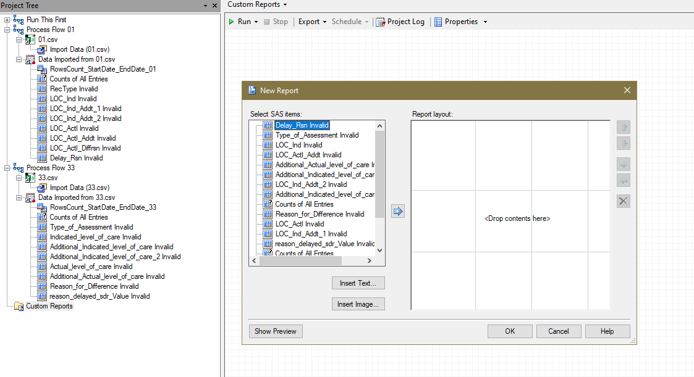Image resolution: width=694 pixels, height=377 pixels.
Task: Open the Export dropdown menu
Action: tap(312, 22)
